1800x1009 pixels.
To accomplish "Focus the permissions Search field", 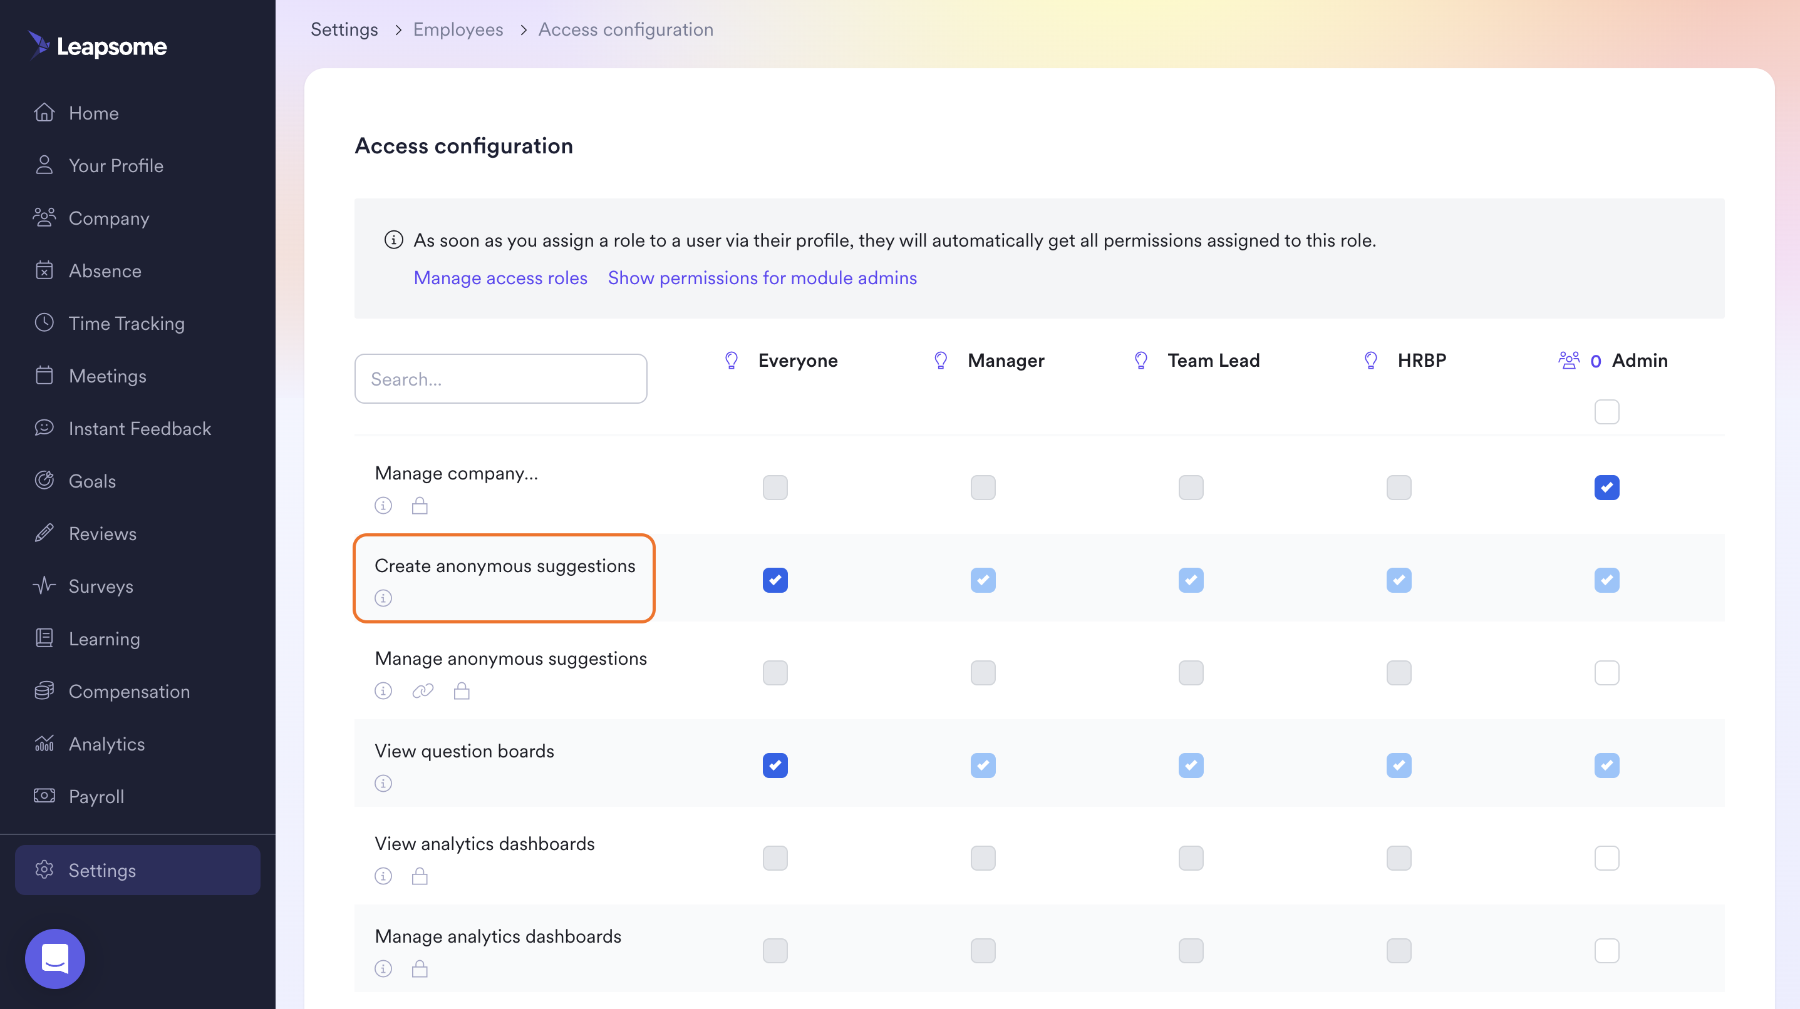I will pos(500,379).
